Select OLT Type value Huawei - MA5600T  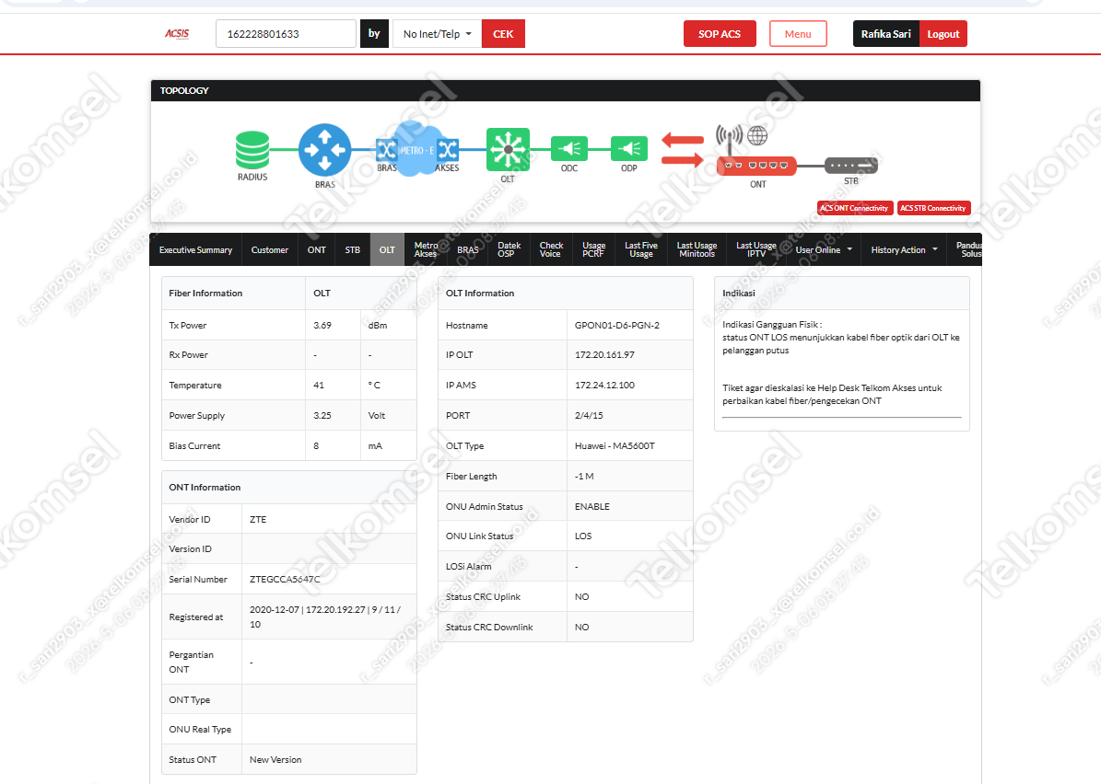point(615,446)
